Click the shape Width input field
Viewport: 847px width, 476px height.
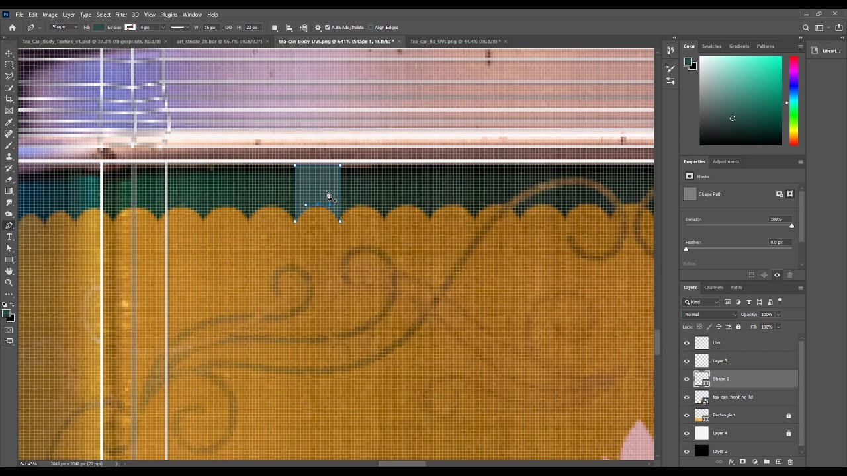211,28
